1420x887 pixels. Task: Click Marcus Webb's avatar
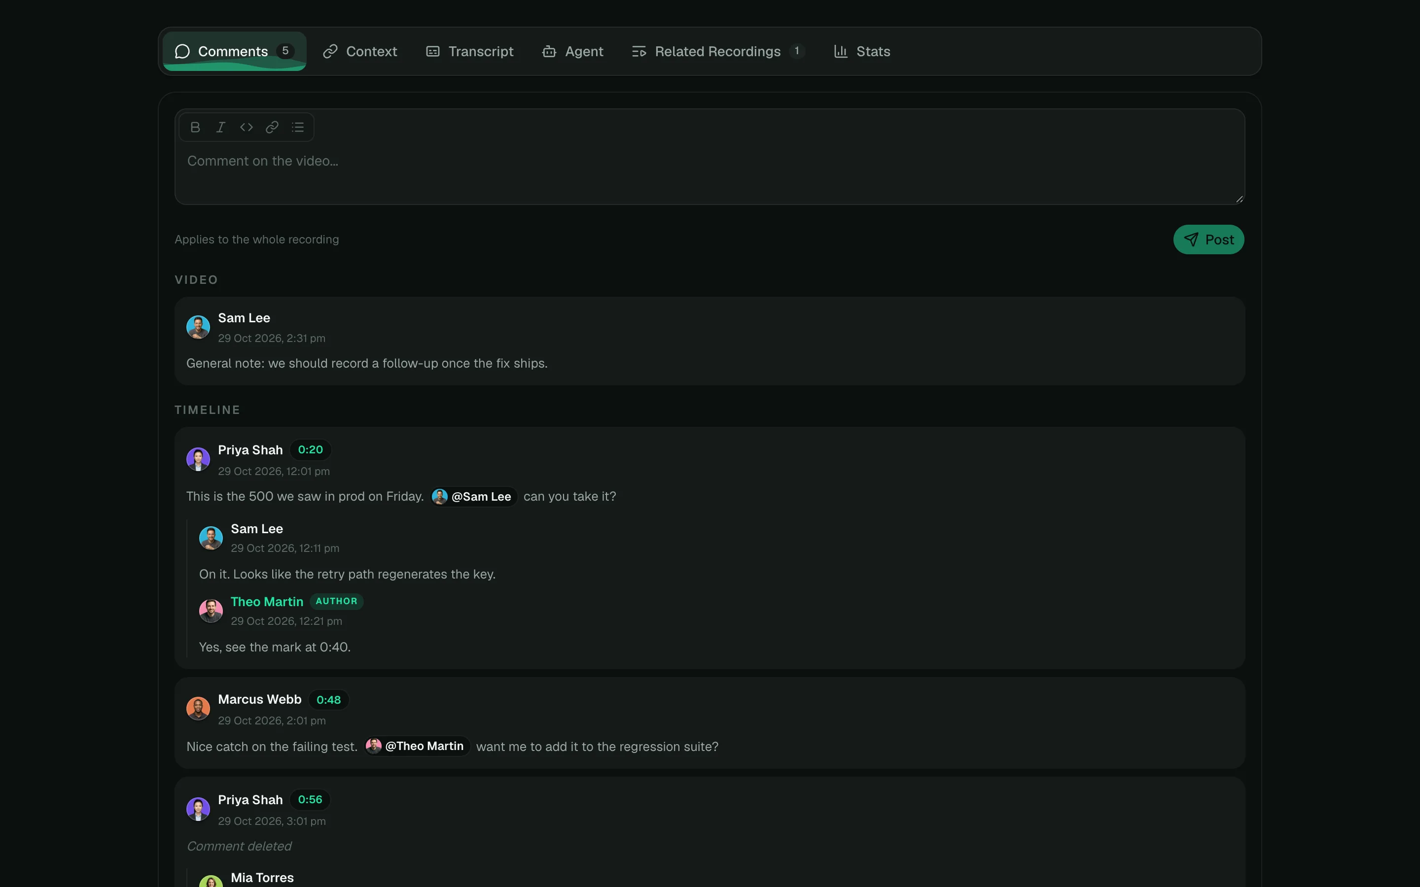[x=198, y=709]
